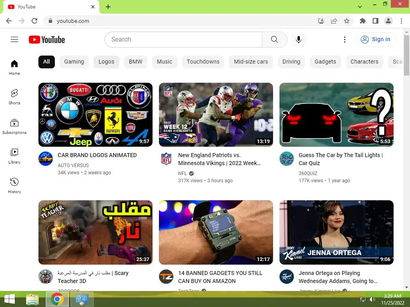410x307 pixels.
Task: Play the car brand logos thumbnail
Action: 95,115
